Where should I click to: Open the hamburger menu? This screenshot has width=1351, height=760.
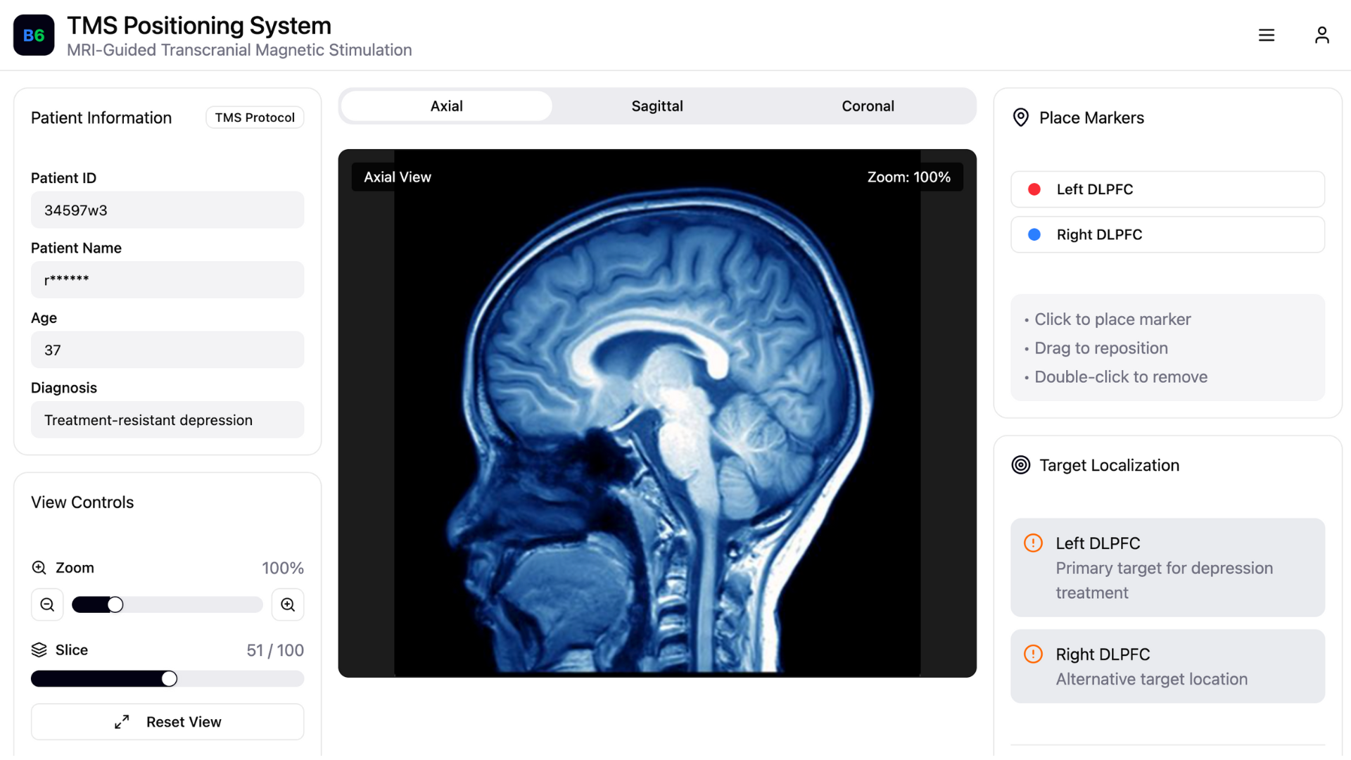coord(1267,35)
